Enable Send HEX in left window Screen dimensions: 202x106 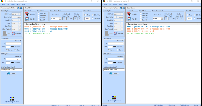39,16
